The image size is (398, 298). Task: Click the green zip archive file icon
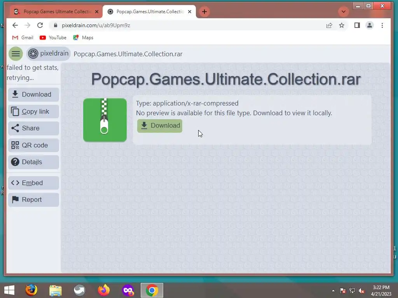pos(105,120)
